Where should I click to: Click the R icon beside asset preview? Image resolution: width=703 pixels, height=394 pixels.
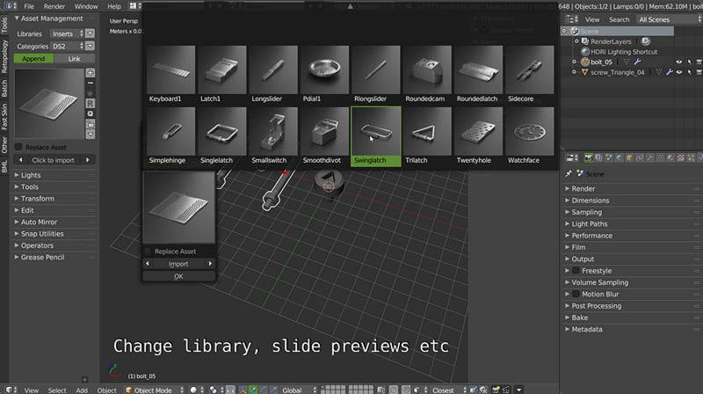(x=91, y=104)
